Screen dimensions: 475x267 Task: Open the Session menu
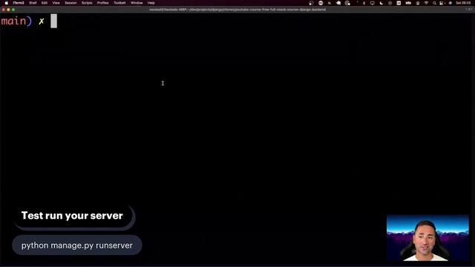tap(71, 3)
